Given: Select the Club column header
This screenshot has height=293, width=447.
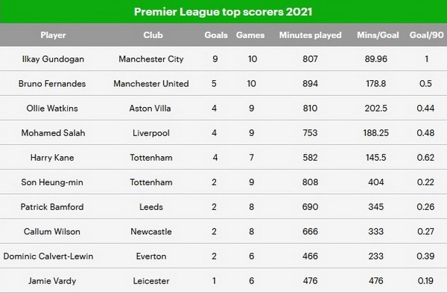Looking at the screenshot, I should tap(153, 35).
